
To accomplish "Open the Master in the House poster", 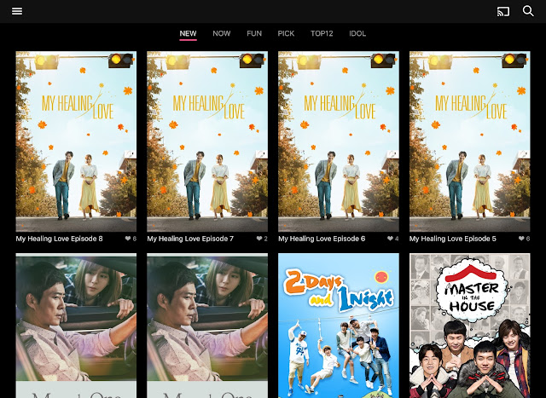I will (x=470, y=326).
